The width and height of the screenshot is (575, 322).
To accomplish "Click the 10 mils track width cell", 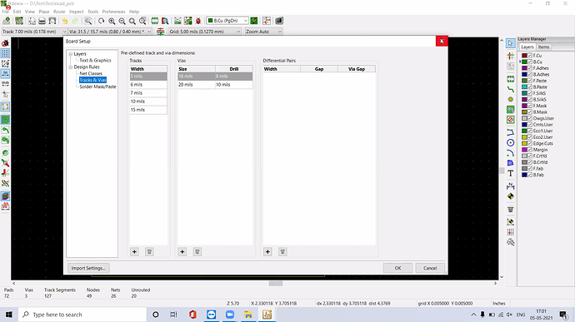I will pyautogui.click(x=148, y=102).
